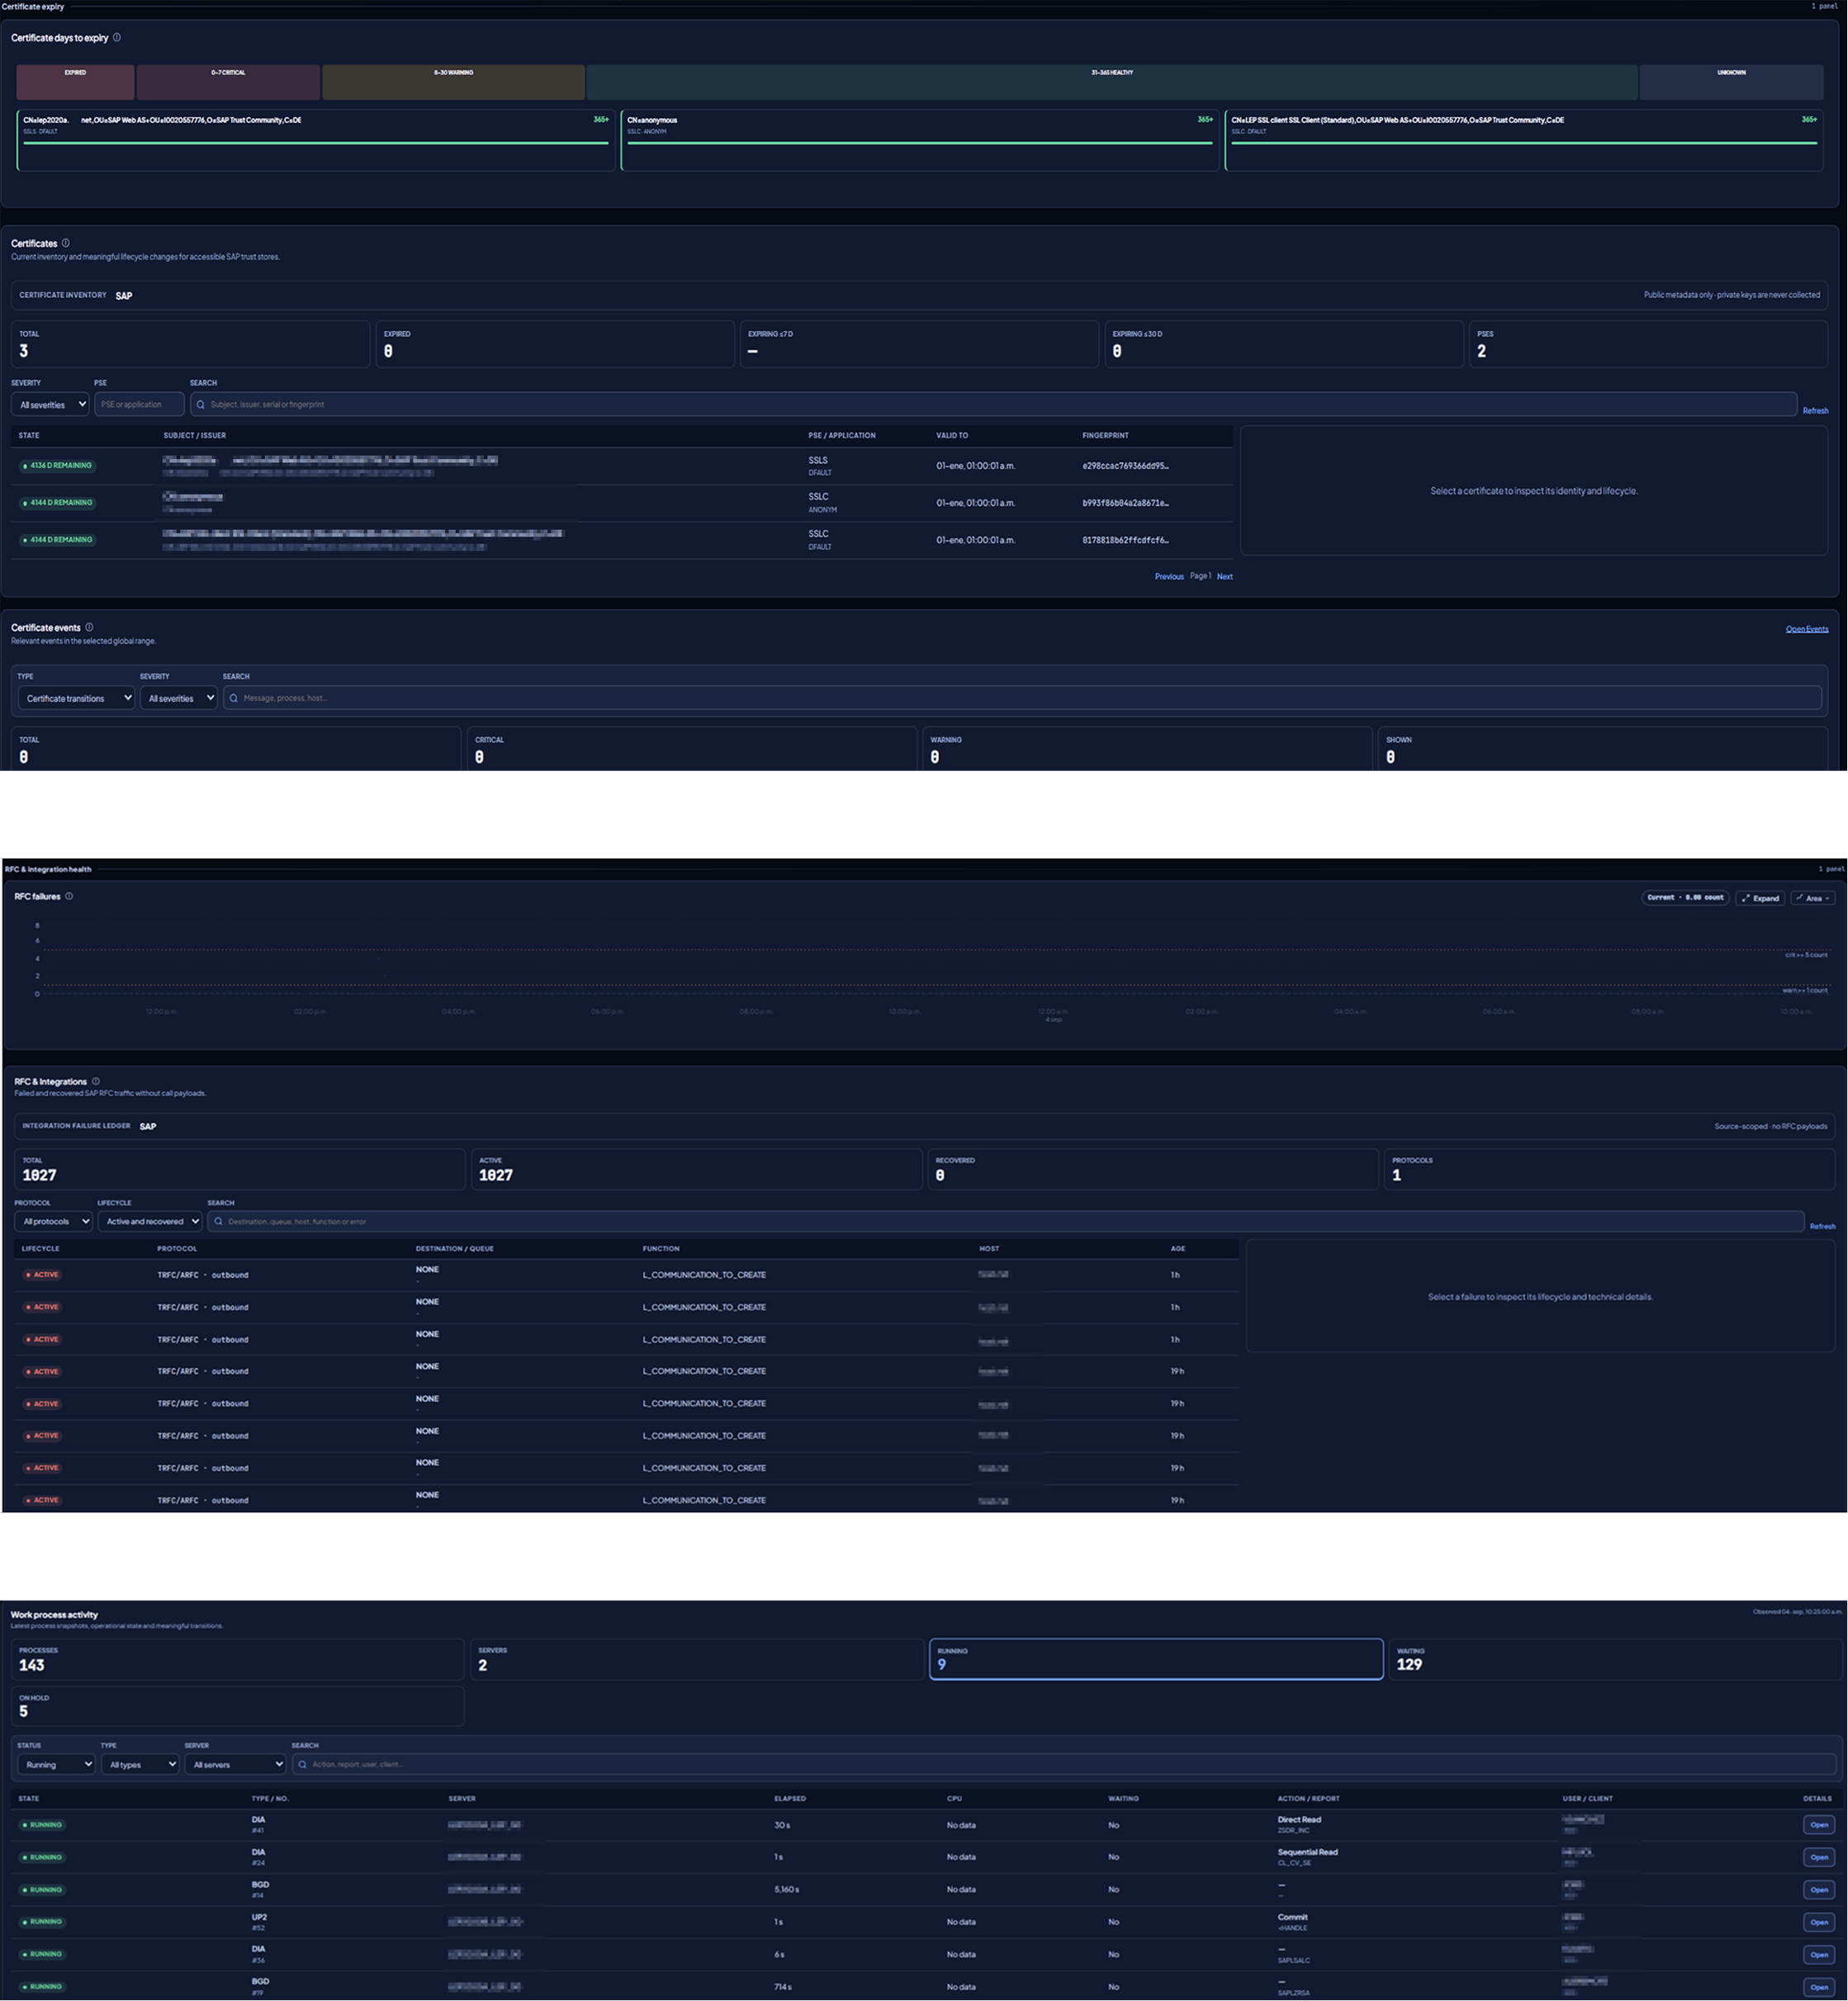
Task: Click the info icon beside Certificate days to expiry
Action: (117, 38)
